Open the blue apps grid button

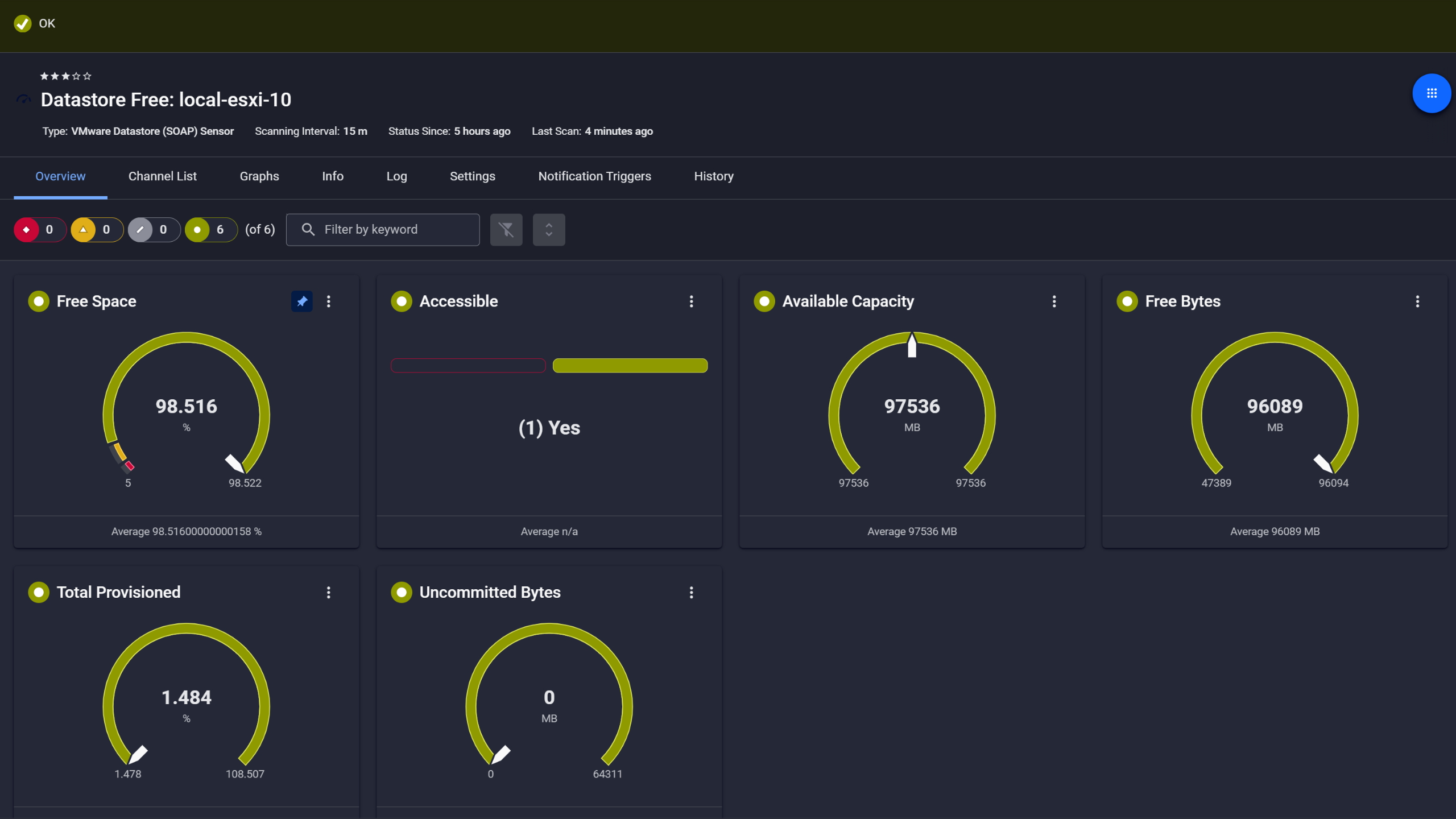coord(1432,93)
